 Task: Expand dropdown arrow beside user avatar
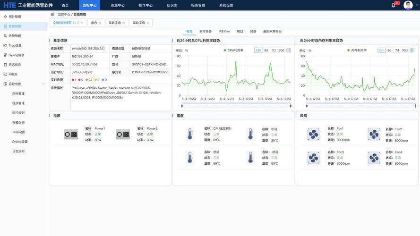[x=417, y=5]
